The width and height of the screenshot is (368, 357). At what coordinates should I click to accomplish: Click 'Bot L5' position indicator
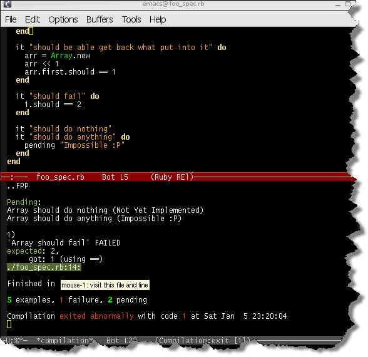tap(115, 177)
